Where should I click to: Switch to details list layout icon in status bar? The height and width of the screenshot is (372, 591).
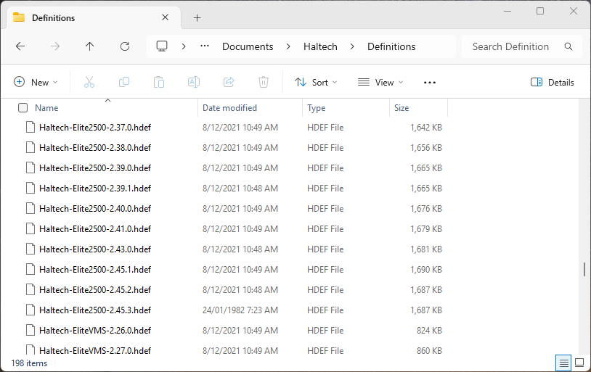(x=564, y=363)
